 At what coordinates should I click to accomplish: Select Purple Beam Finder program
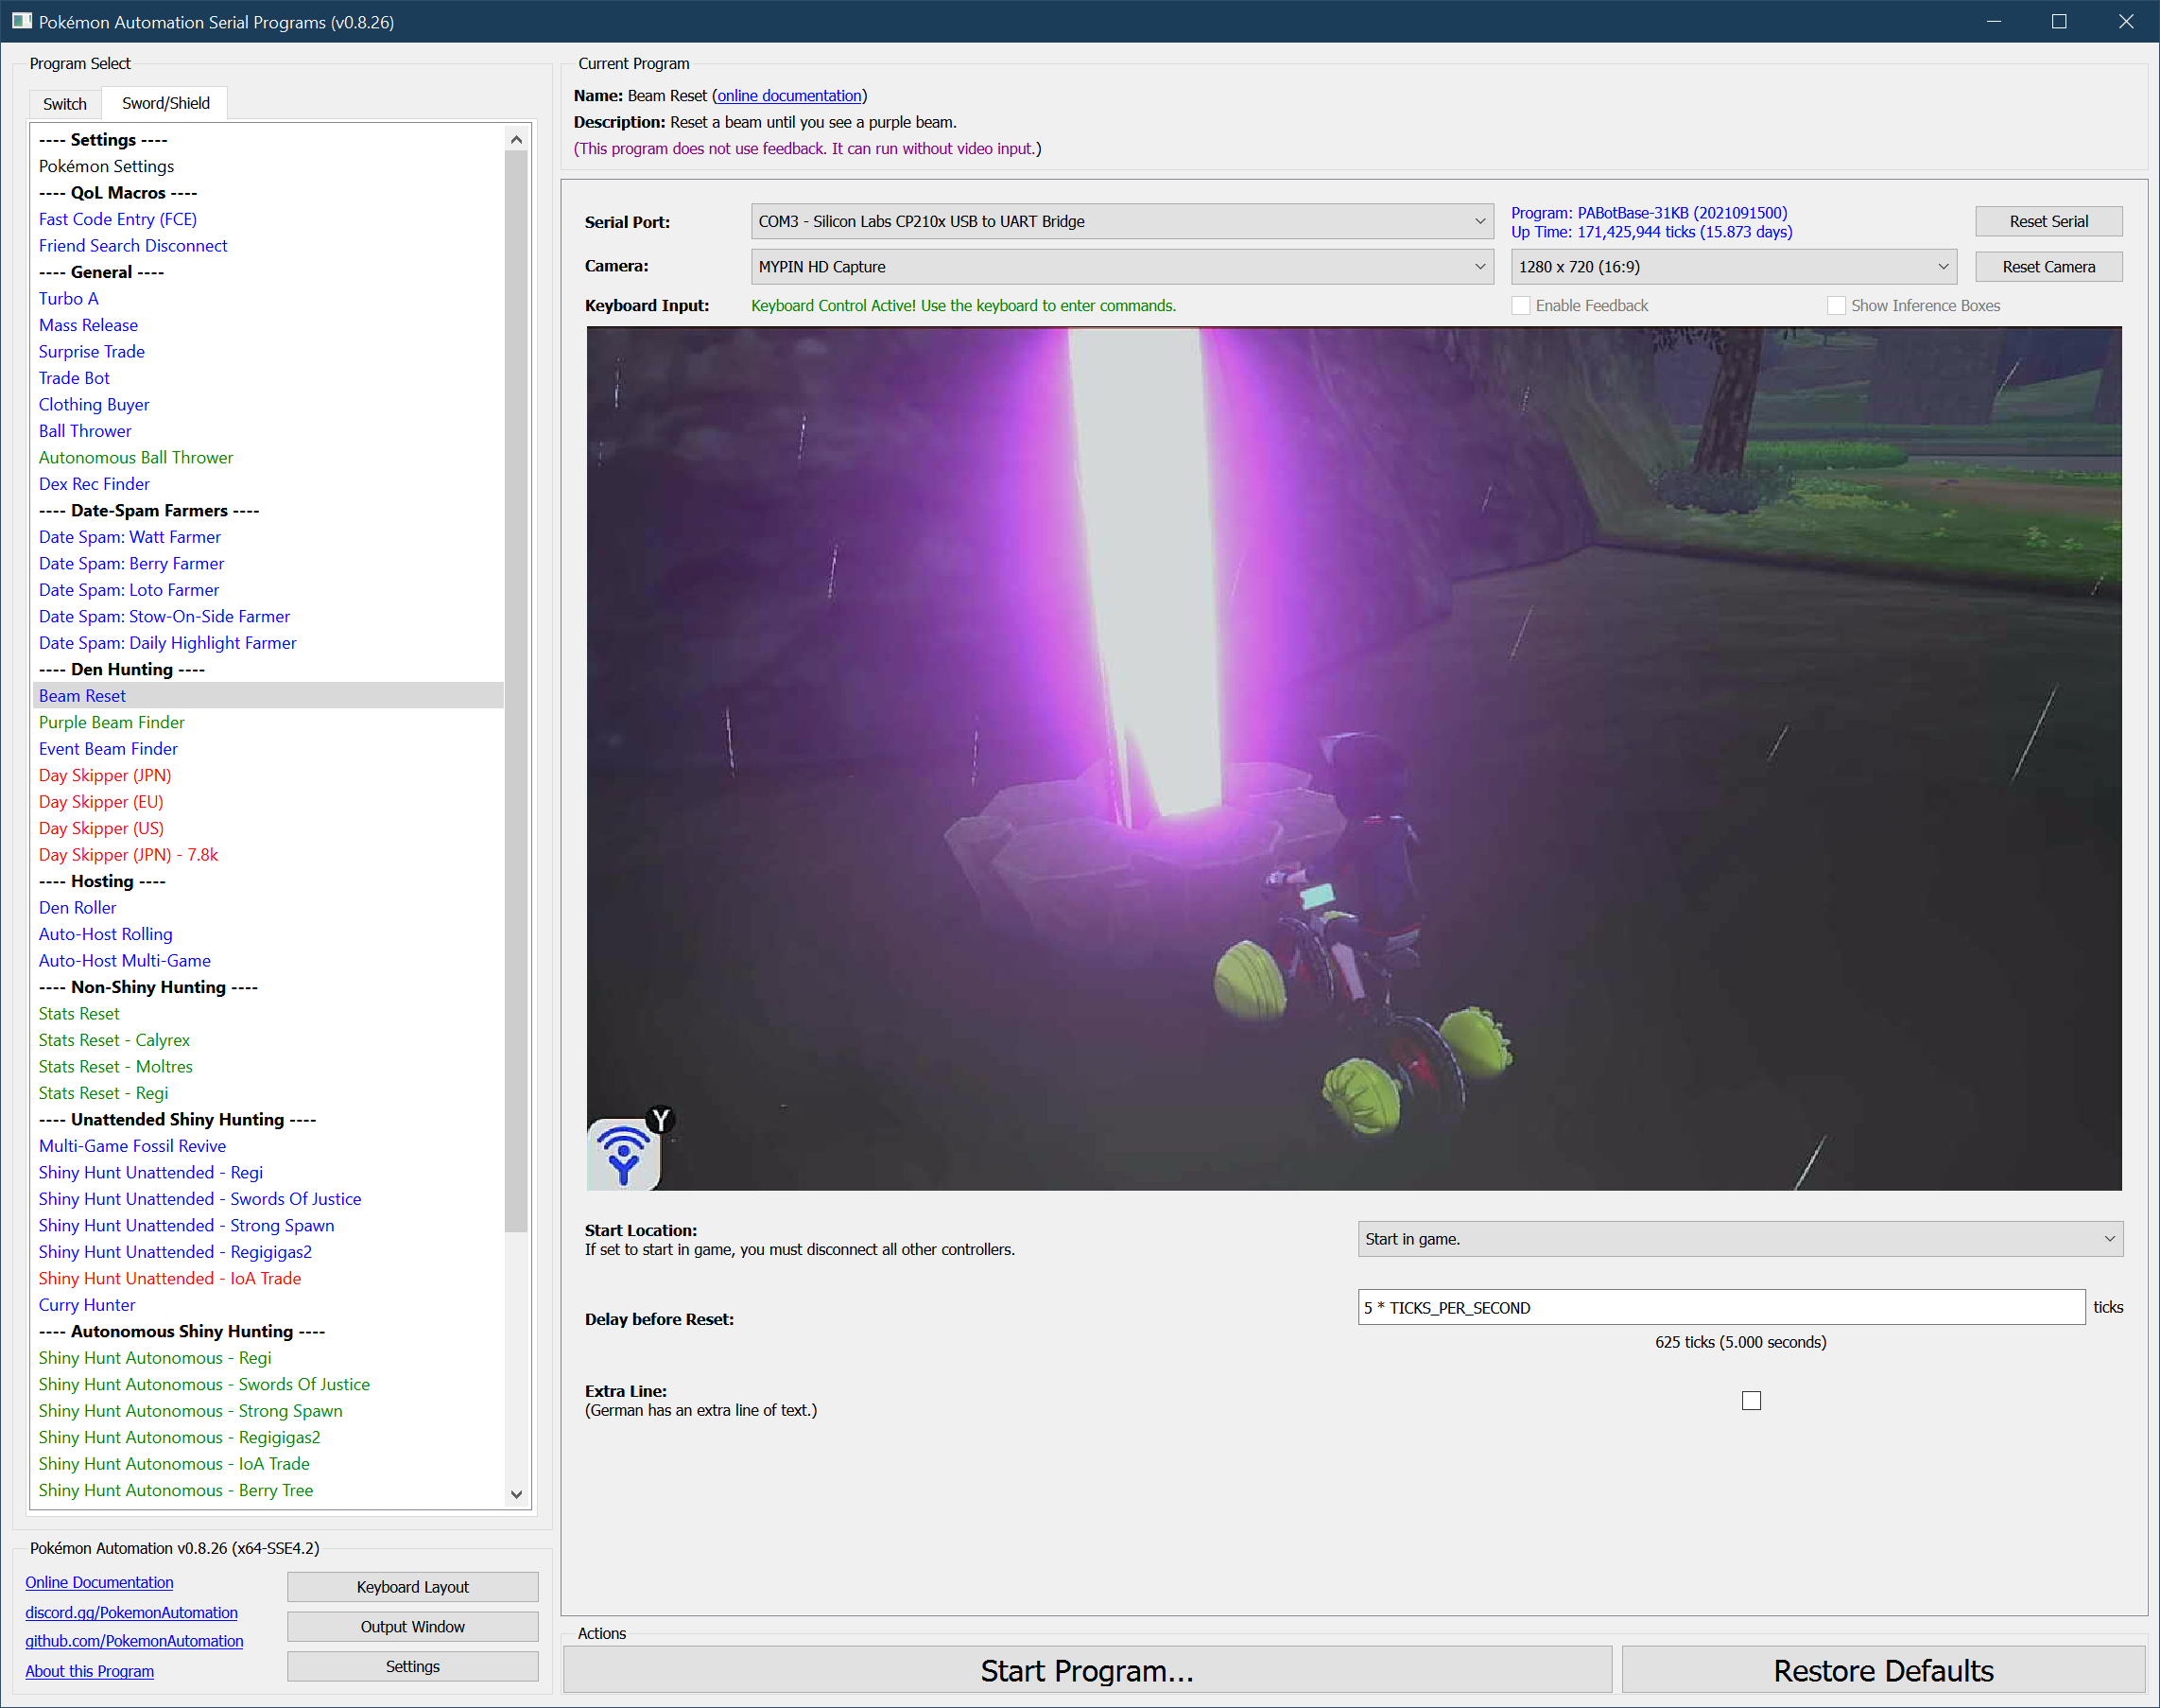[x=112, y=722]
